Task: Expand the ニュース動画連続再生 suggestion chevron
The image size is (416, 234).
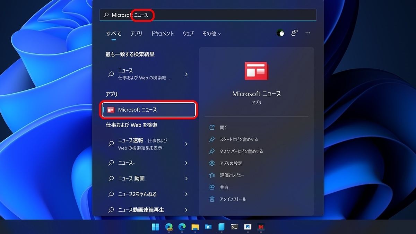Action: pyautogui.click(x=187, y=210)
